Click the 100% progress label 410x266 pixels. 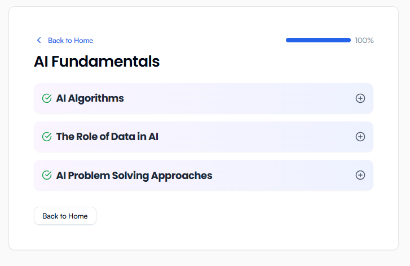(x=364, y=41)
